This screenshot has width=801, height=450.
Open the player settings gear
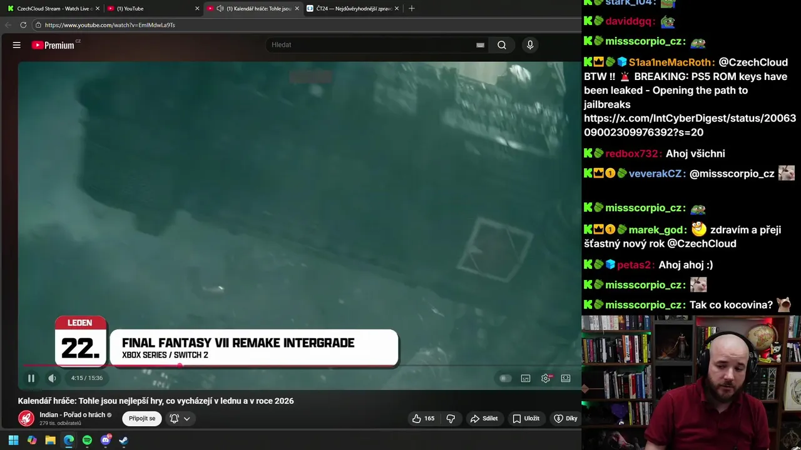click(x=546, y=378)
